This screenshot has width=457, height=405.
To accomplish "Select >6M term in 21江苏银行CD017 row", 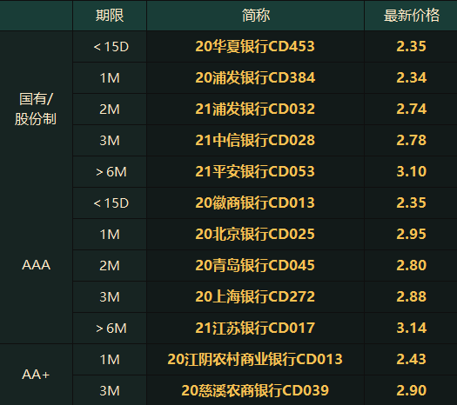I will coord(111,329).
